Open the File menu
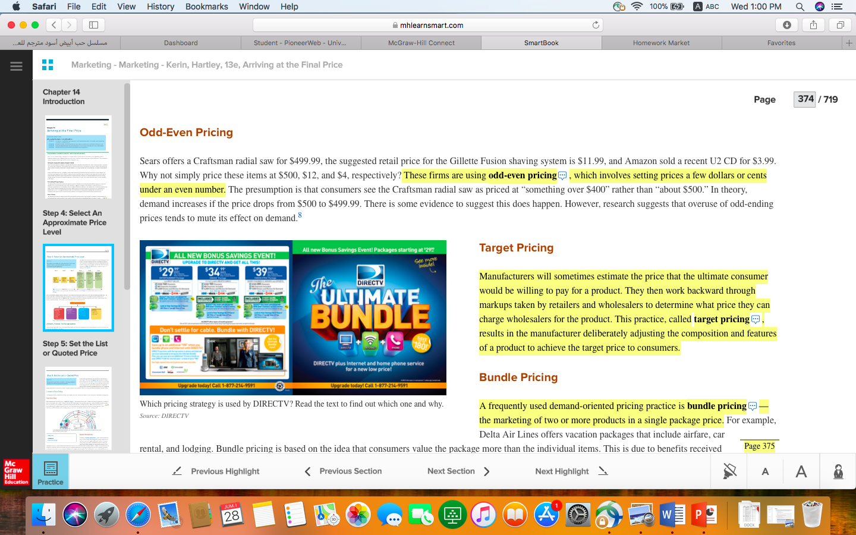 (74, 7)
